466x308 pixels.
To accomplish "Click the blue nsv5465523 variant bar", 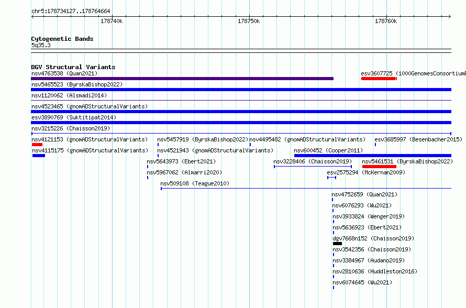I will pos(241,90).
